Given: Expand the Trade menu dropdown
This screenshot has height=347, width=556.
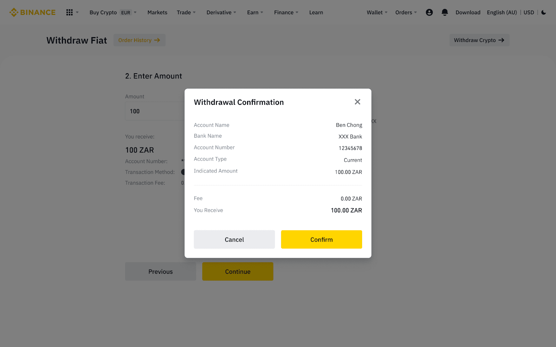Looking at the screenshot, I should click(186, 12).
